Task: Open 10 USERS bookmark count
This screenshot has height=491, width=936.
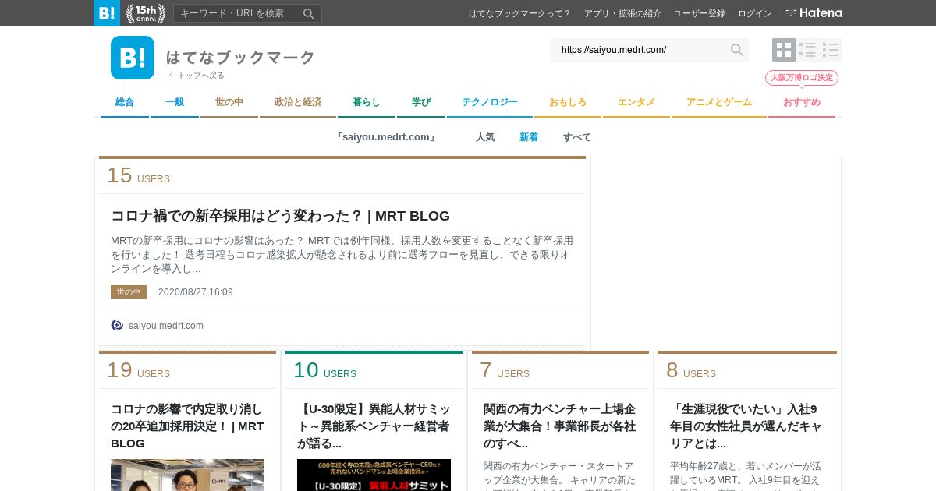Action: point(324,370)
